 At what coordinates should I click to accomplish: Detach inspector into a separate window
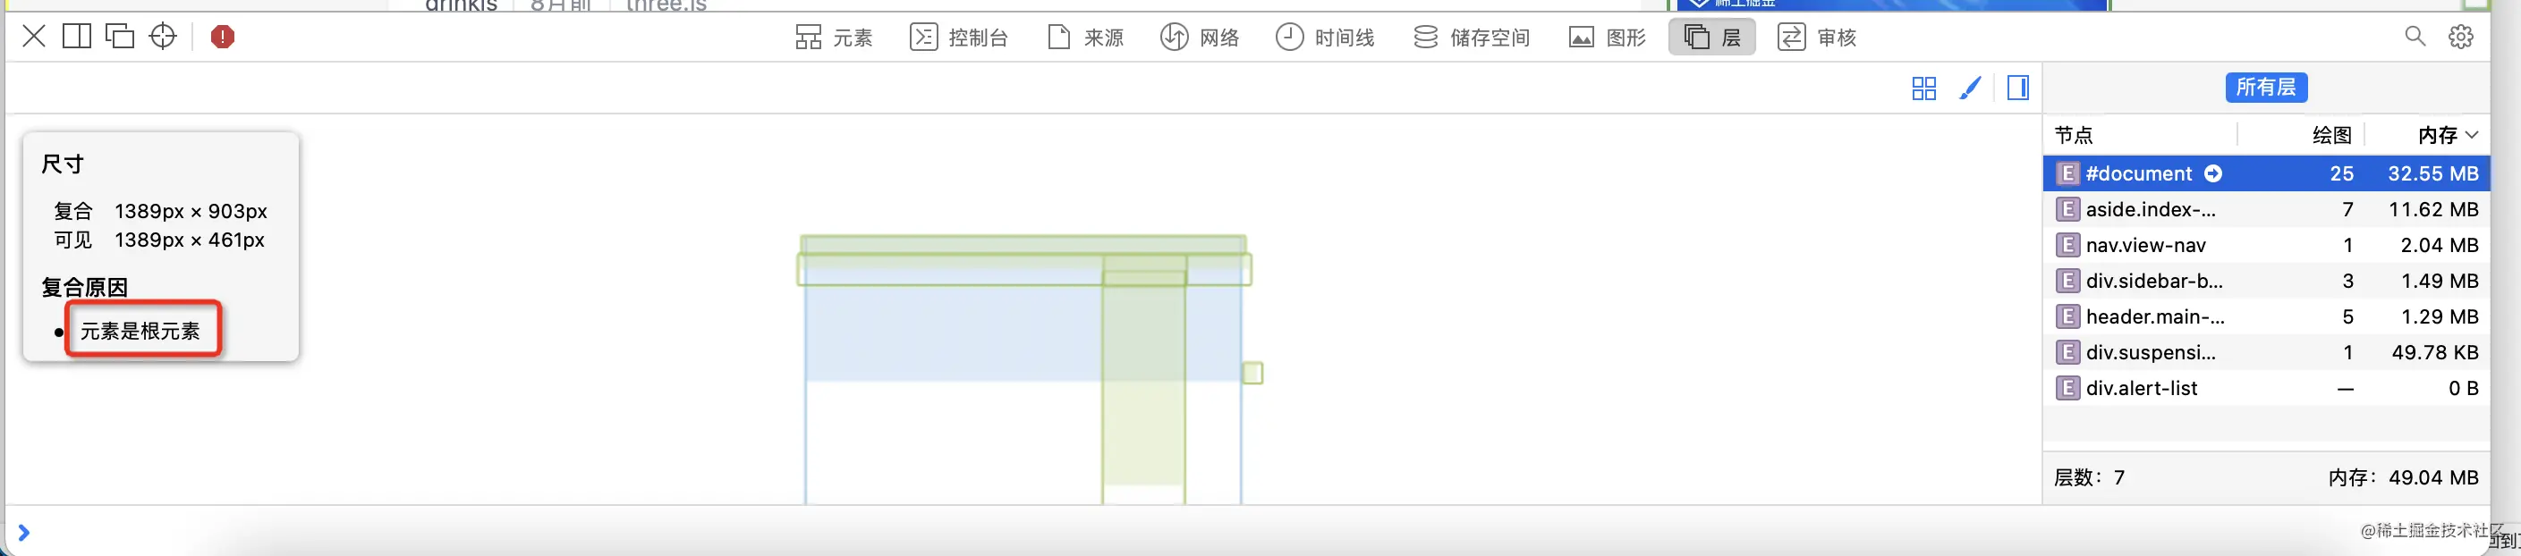119,38
